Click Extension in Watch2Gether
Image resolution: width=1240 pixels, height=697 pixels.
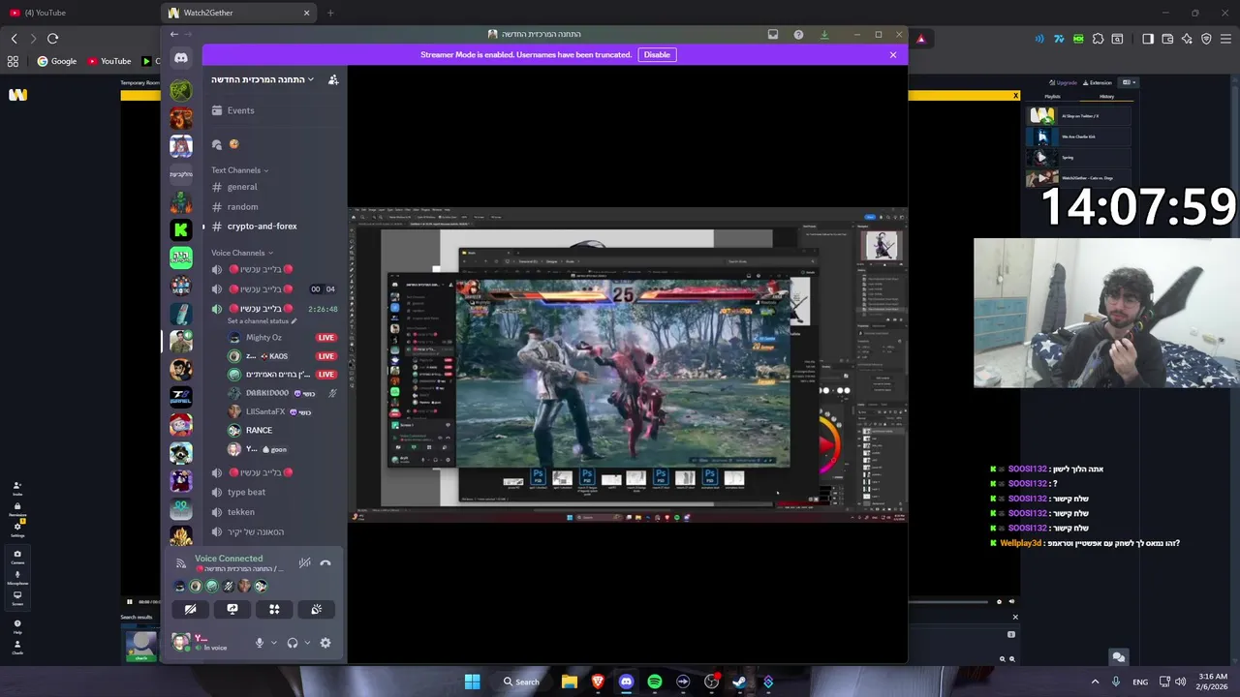point(1097,82)
